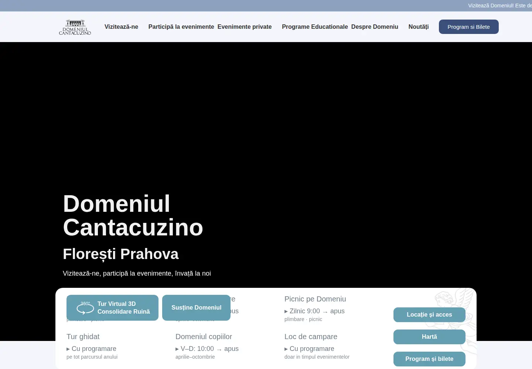Open Programe Educaționale menu item

pyautogui.click(x=315, y=27)
